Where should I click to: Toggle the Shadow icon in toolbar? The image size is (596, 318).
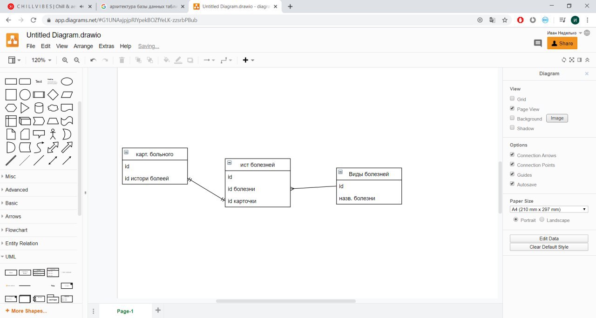[x=190, y=60]
